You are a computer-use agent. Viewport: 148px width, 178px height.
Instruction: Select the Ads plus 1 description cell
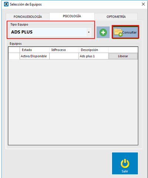click(93, 56)
